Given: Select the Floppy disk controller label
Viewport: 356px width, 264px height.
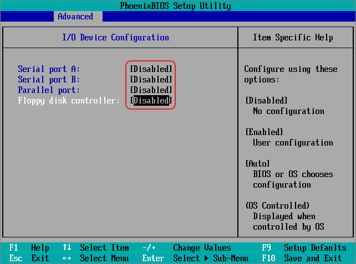Looking at the screenshot, I should click(69, 101).
